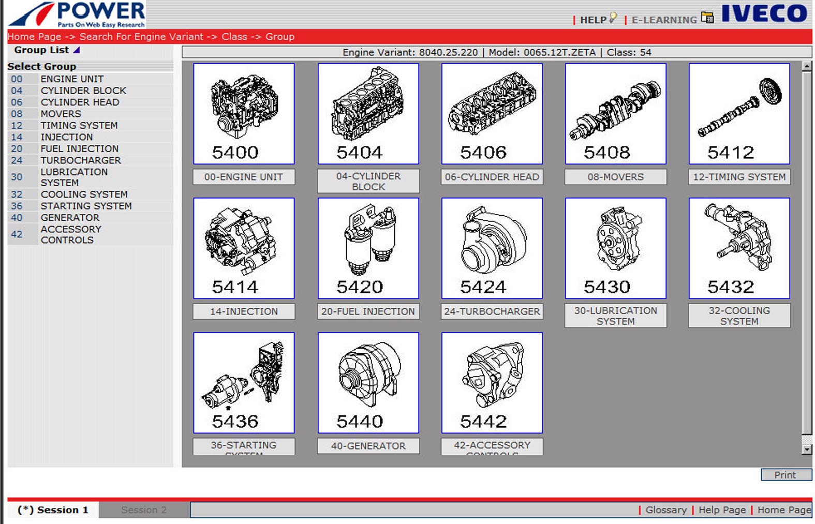Open the 5432 cooling water pump image
Screen dimensions: 815x524
point(739,248)
